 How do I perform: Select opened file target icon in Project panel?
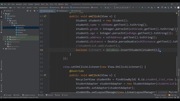[28, 11]
